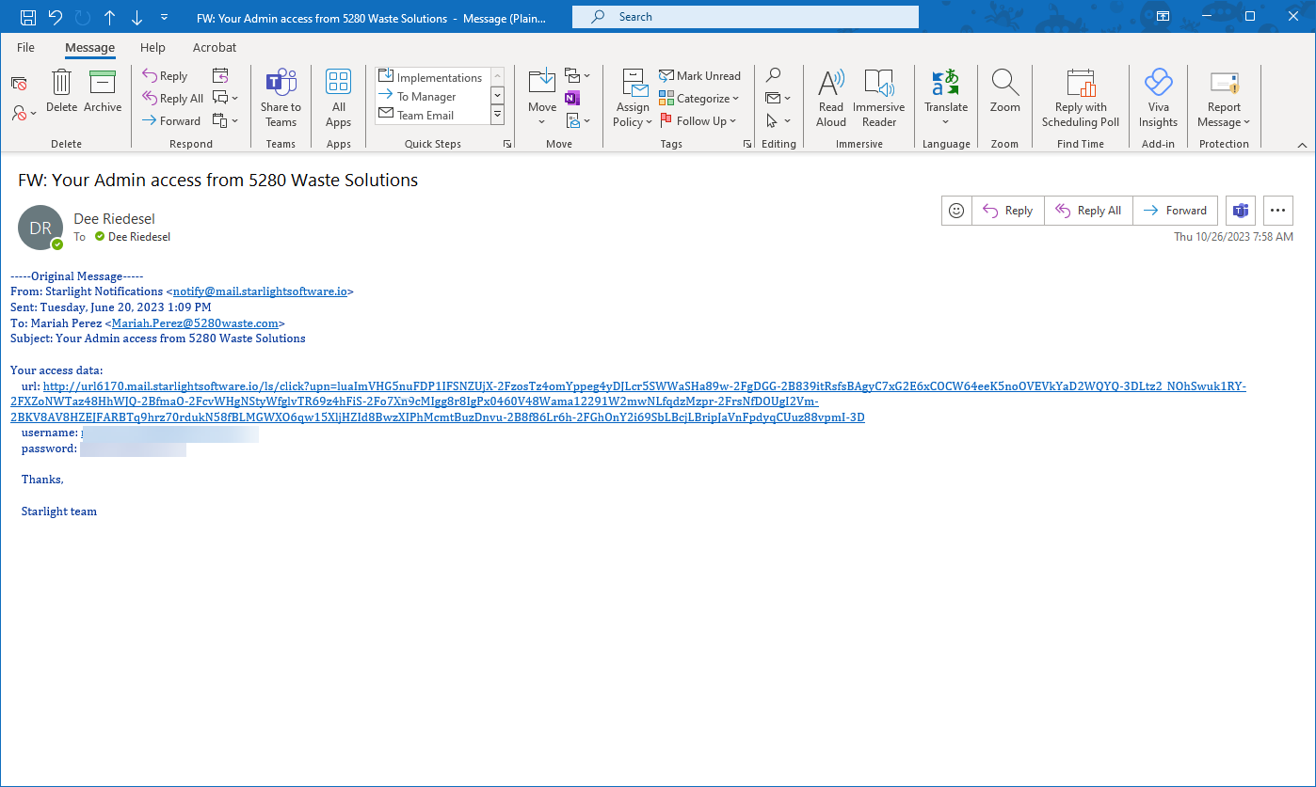
Task: Open the Follow Up flag dropdown
Action: coord(698,121)
